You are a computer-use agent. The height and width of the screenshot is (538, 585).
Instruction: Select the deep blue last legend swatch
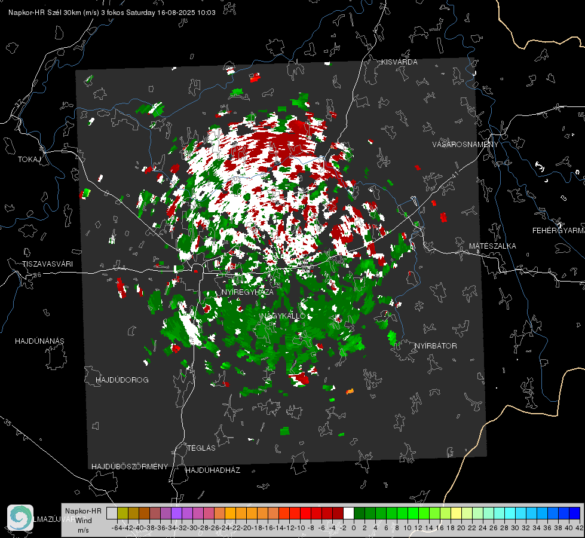575,513
